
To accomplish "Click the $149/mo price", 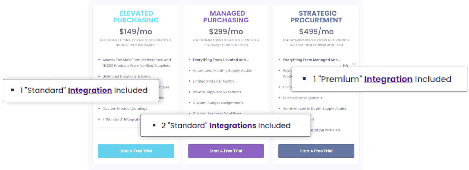I will pyautogui.click(x=136, y=32).
